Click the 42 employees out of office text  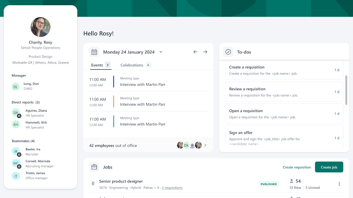[113, 146]
